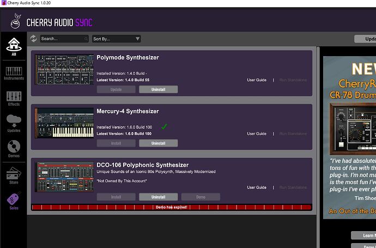Click the Learn More button under ad
The width and height of the screenshot is (376, 248).
(x=363, y=235)
